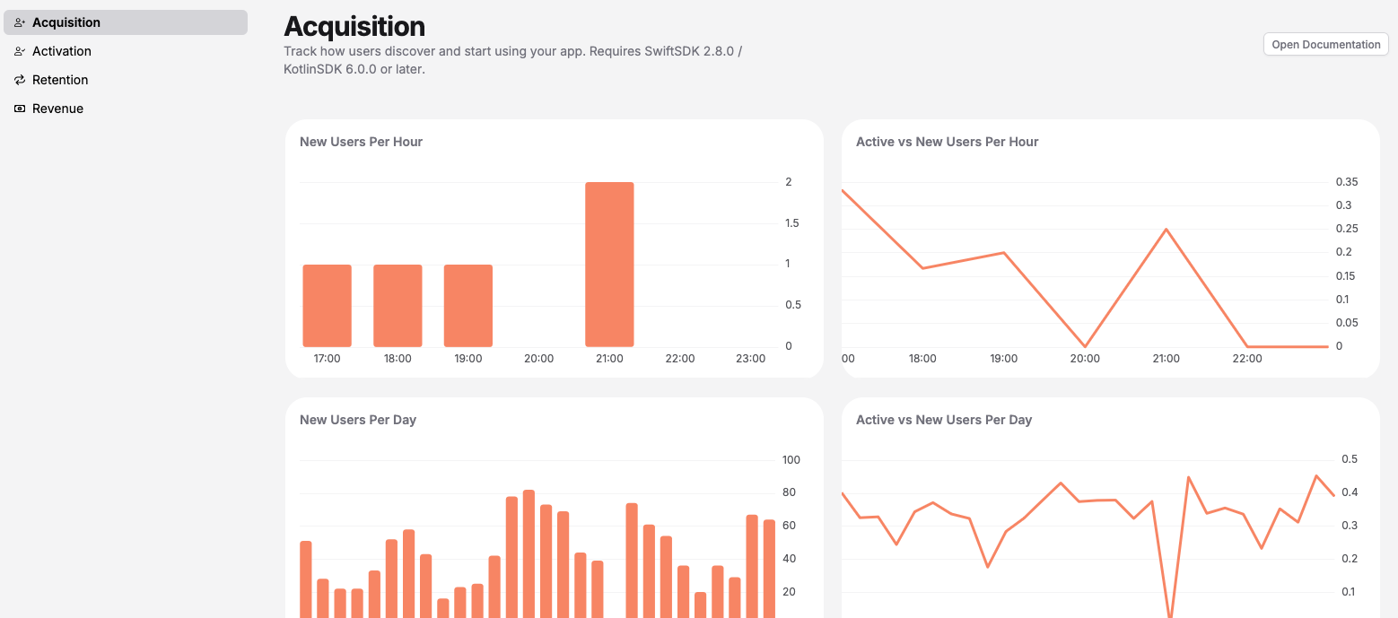Click the Acquisition page heading
Screen dimensions: 1398x618
pyautogui.click(x=355, y=27)
